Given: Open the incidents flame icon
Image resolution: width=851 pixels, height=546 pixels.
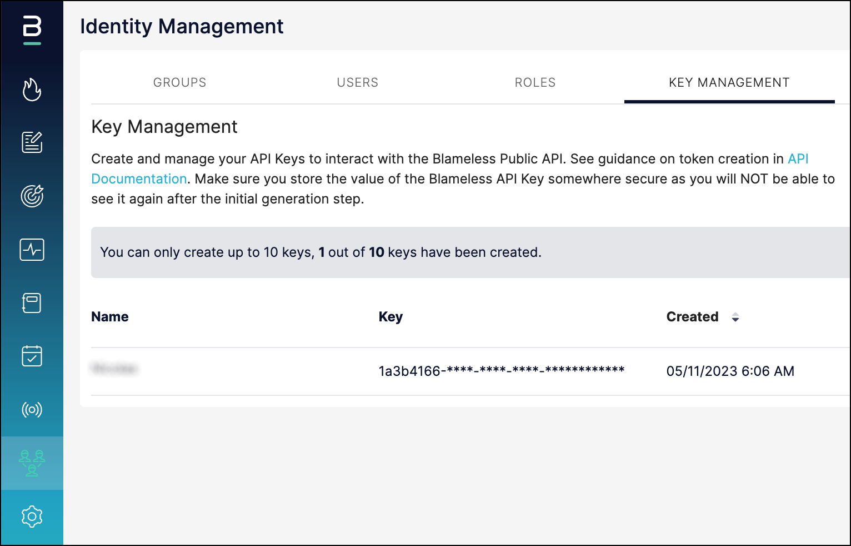Looking at the screenshot, I should 32,90.
